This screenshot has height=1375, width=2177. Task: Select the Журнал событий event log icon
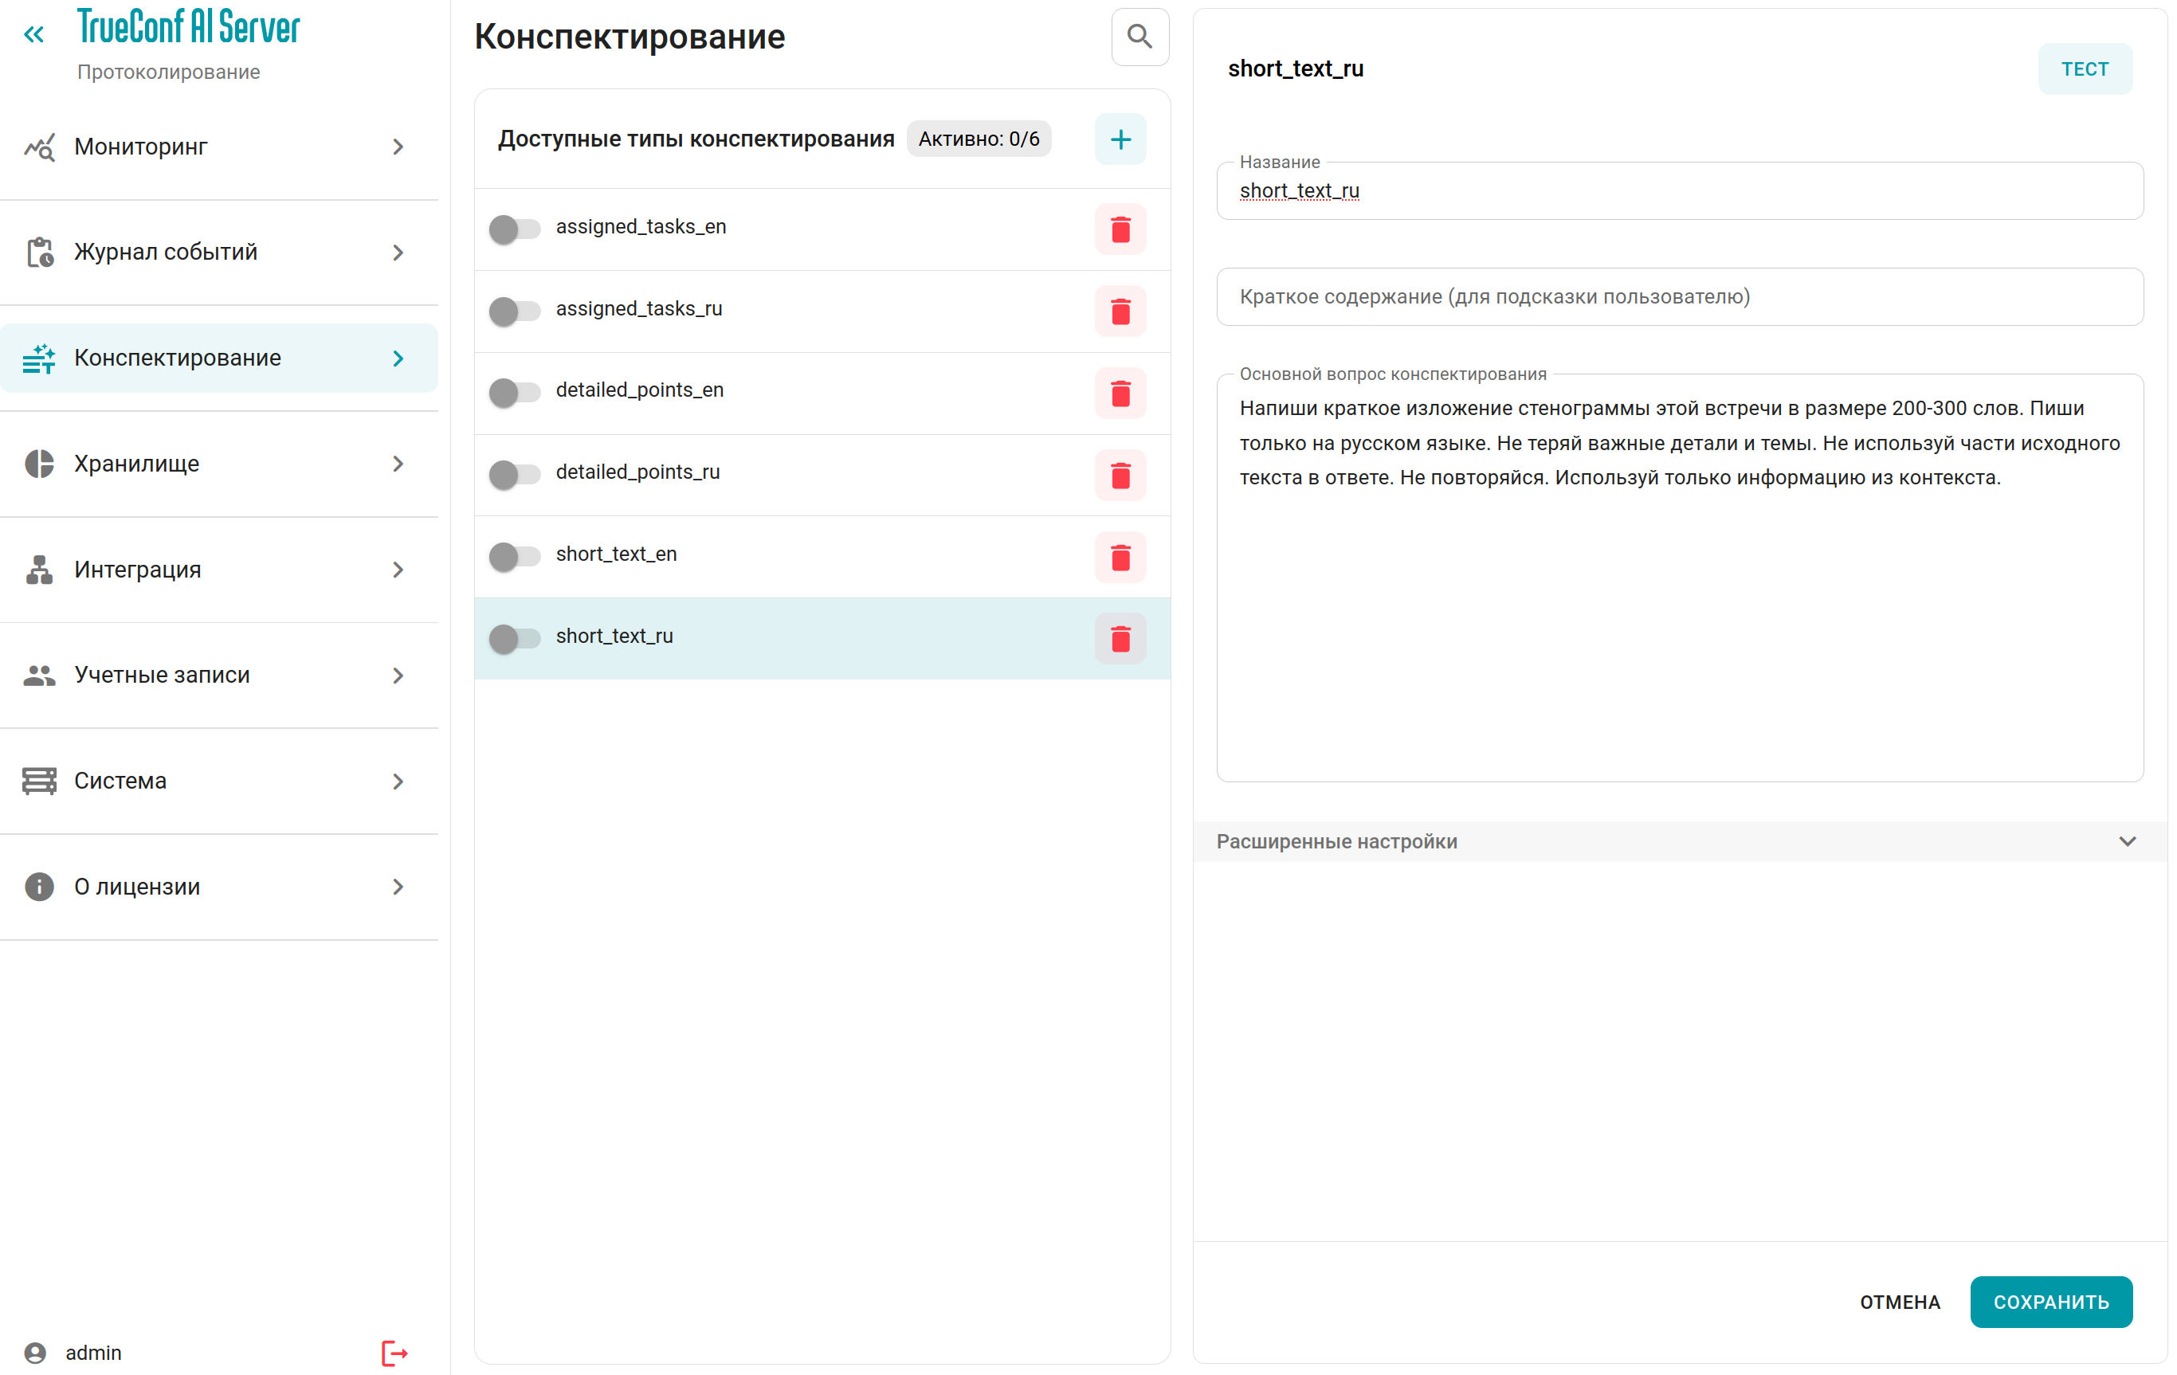[x=38, y=253]
